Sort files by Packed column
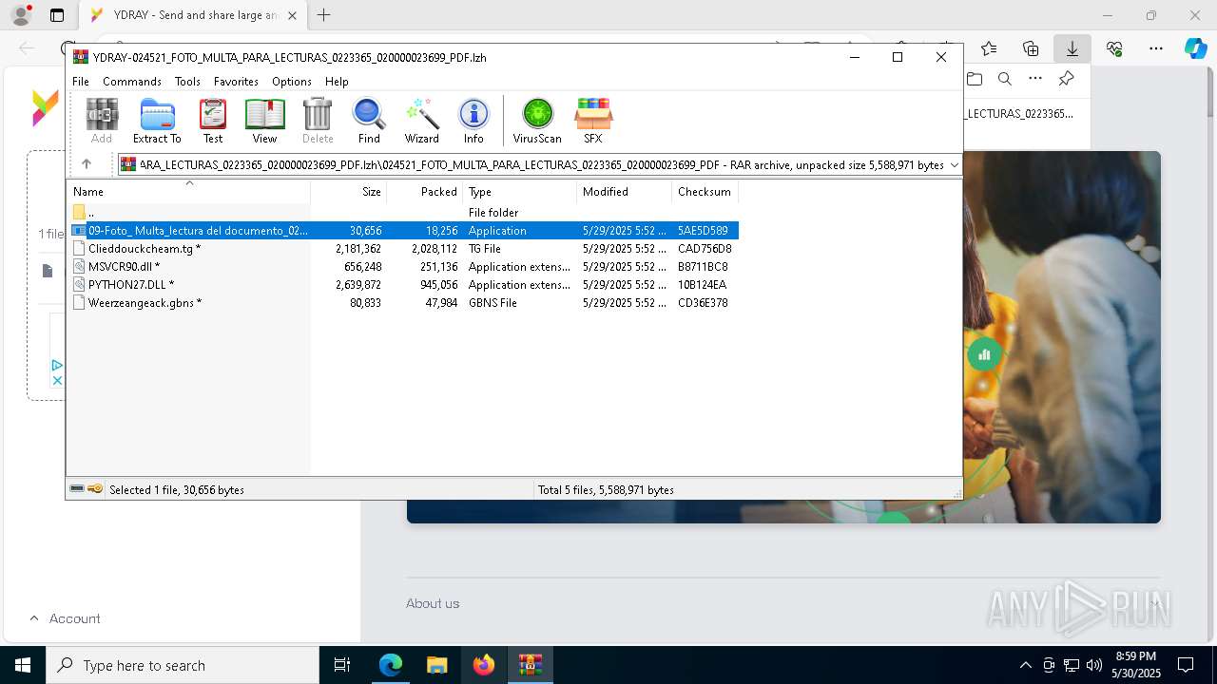 425,192
